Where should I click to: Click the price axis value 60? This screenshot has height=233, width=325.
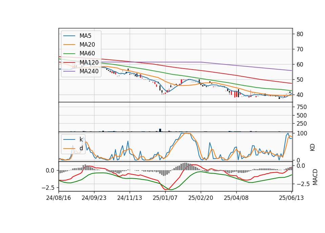(x=300, y=64)
